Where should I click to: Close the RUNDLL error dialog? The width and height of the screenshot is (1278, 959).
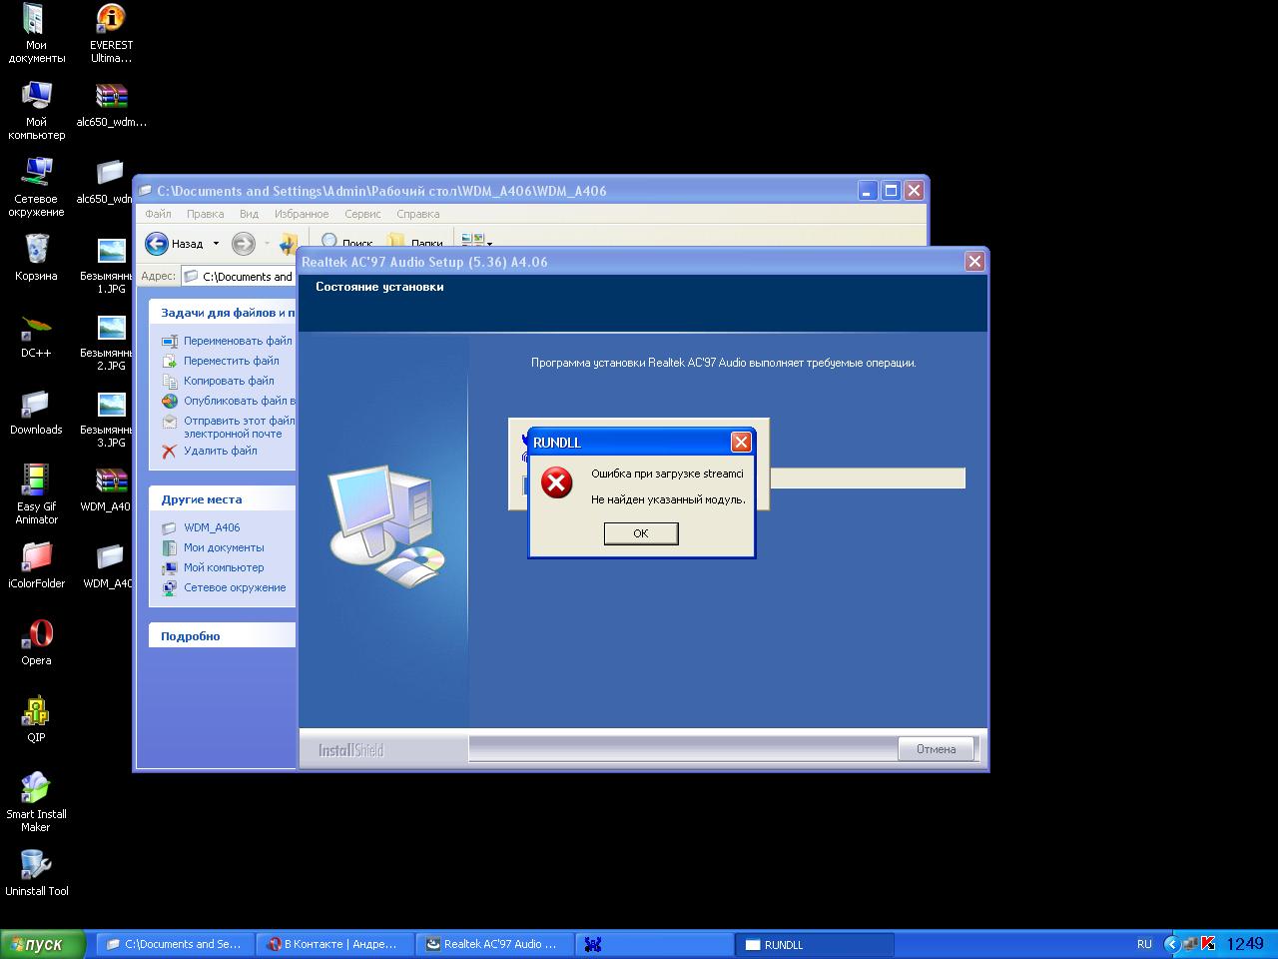[741, 442]
